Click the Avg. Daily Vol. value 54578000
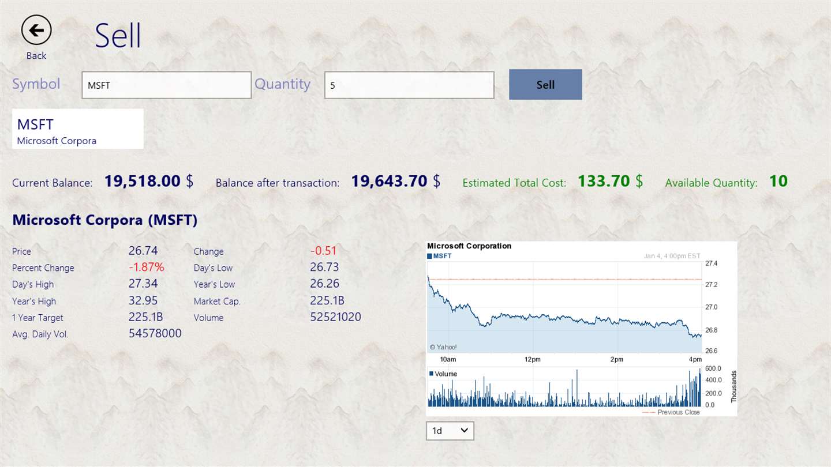Viewport: 831px width, 467px height. coord(155,333)
